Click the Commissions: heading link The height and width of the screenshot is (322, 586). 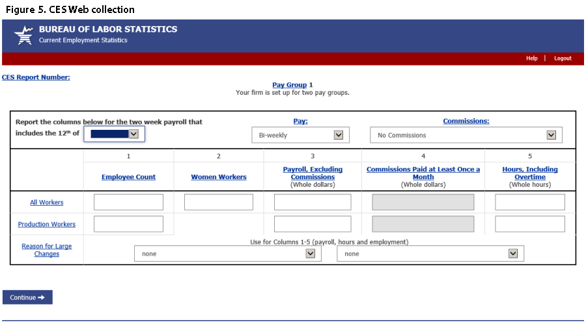(466, 121)
